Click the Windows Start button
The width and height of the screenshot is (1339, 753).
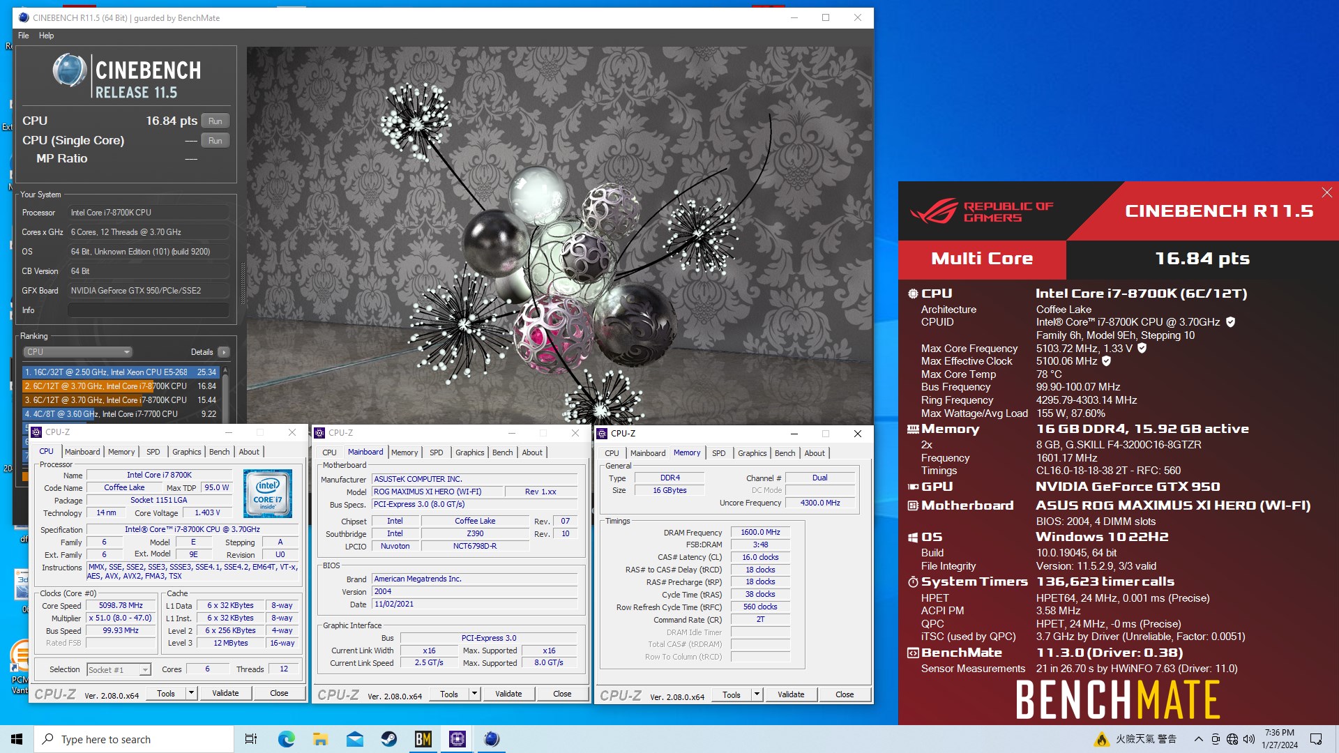[x=17, y=739]
